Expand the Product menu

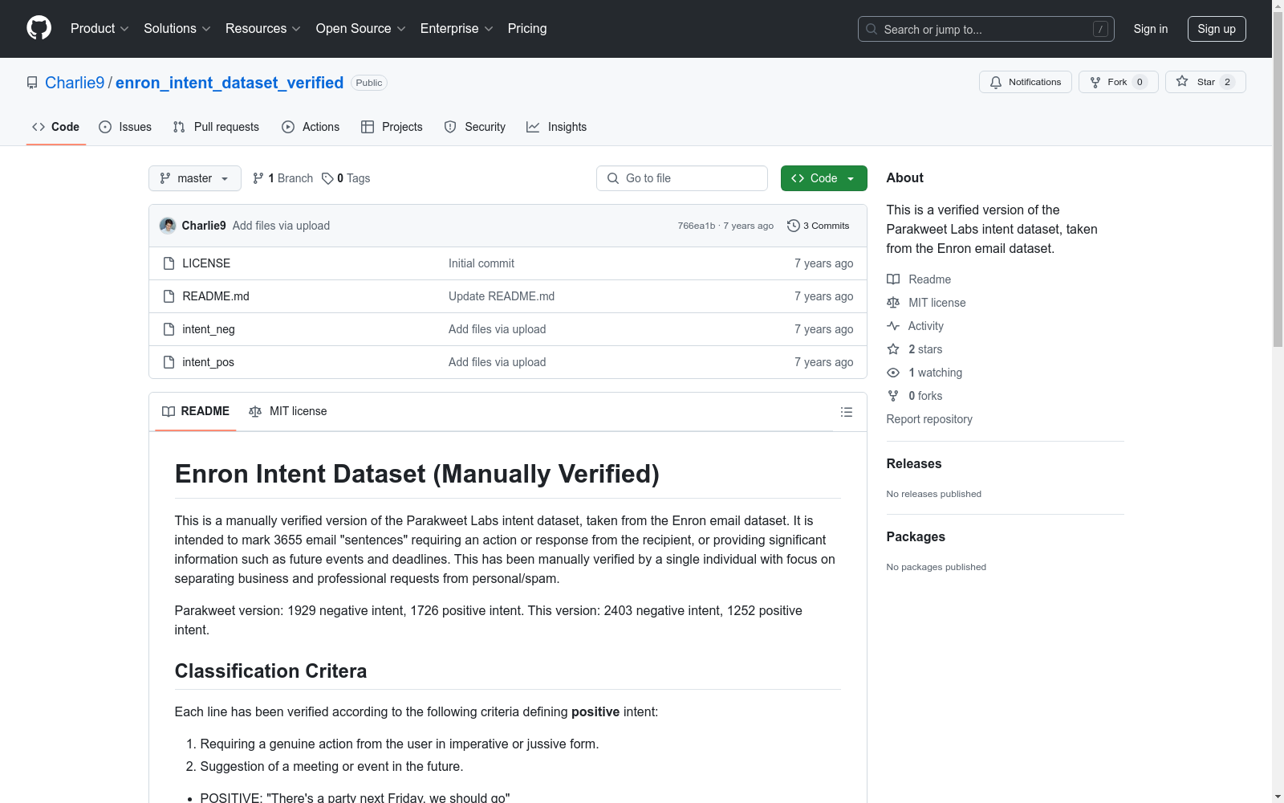[x=100, y=29]
